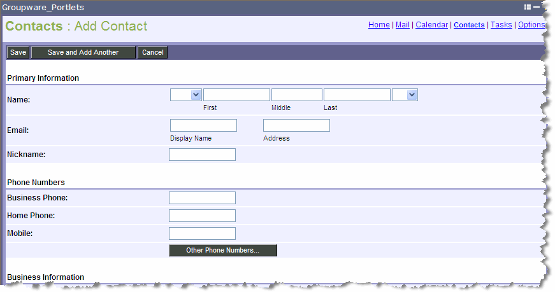Cancel adding the contact
Image resolution: width=555 pixels, height=292 pixels.
point(152,52)
